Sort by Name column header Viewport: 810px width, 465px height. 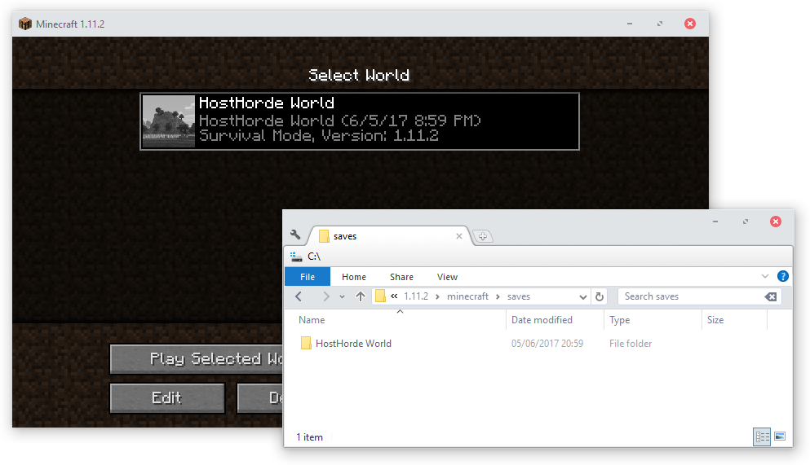click(312, 319)
